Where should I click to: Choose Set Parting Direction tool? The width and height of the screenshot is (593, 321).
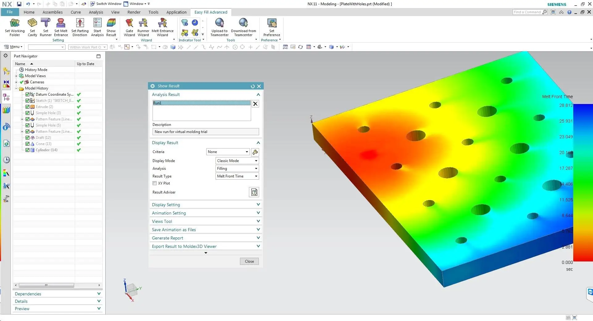(x=80, y=27)
